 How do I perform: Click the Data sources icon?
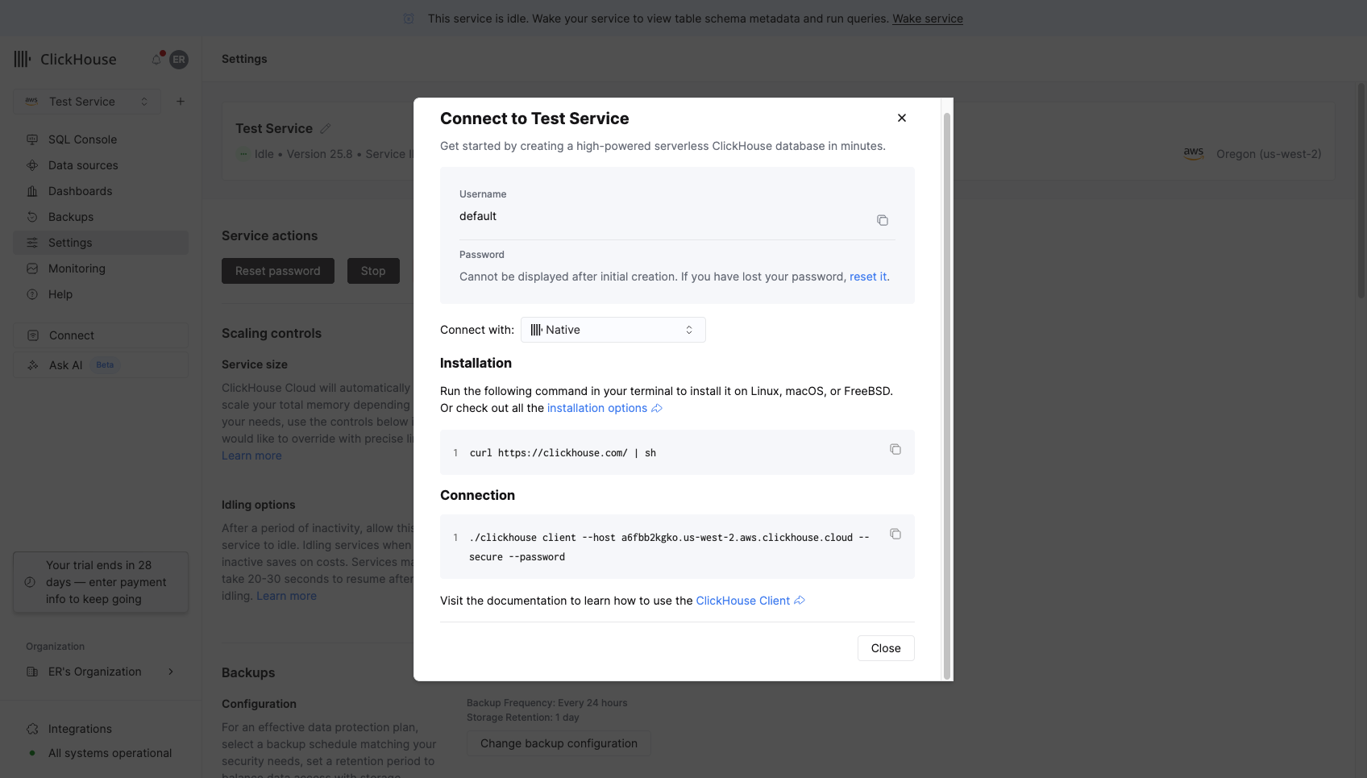click(32, 165)
